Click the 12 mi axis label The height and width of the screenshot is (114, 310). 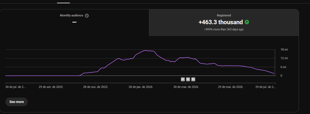284,58
